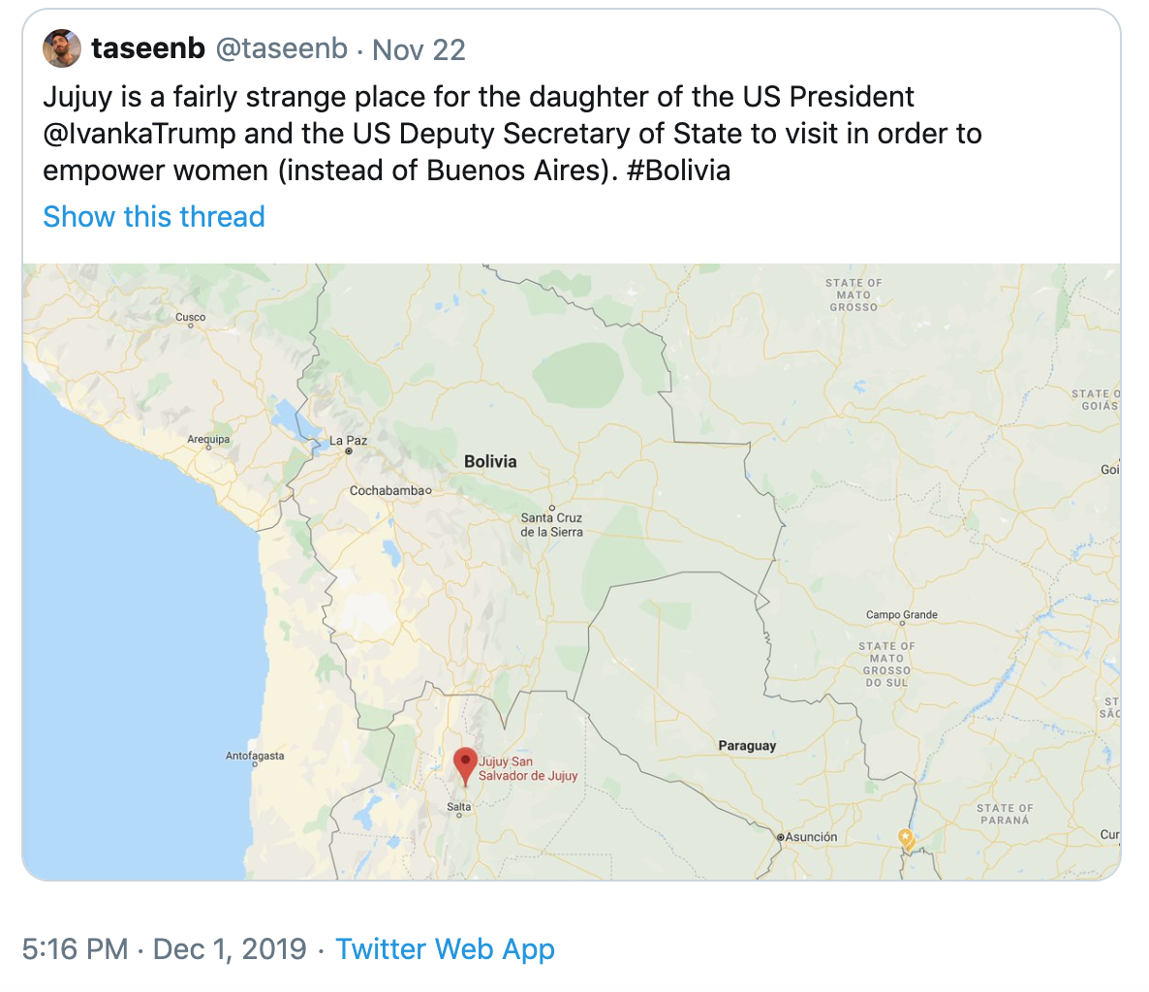Click the Cochabamba city label
The image size is (1149, 992).
tap(387, 491)
